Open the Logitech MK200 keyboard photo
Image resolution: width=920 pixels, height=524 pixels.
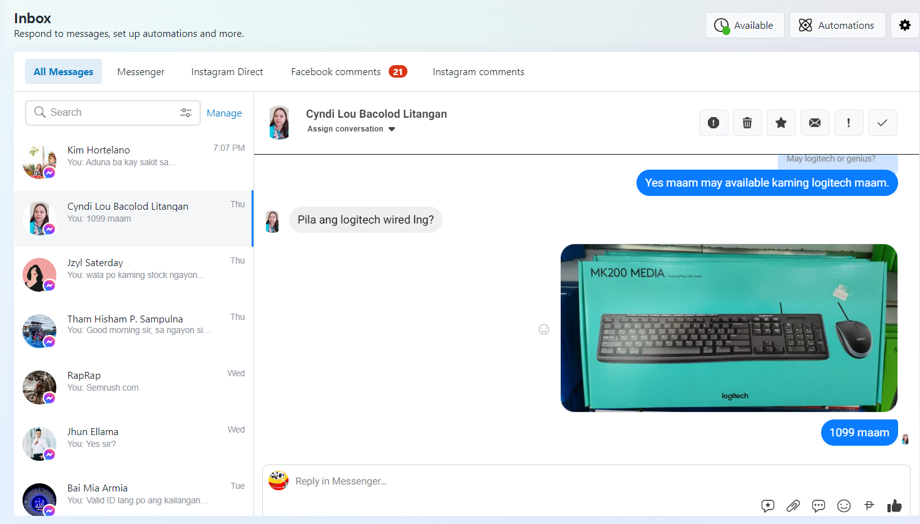click(x=729, y=328)
